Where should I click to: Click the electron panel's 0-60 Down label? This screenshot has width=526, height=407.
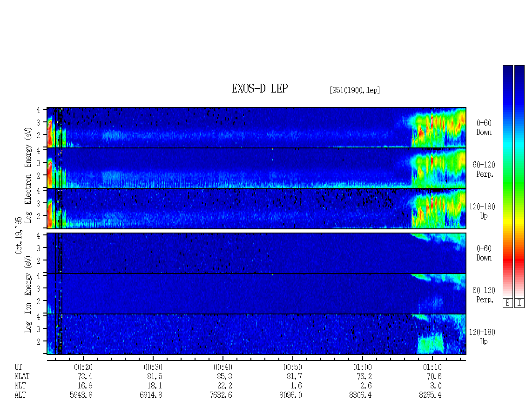click(x=484, y=127)
